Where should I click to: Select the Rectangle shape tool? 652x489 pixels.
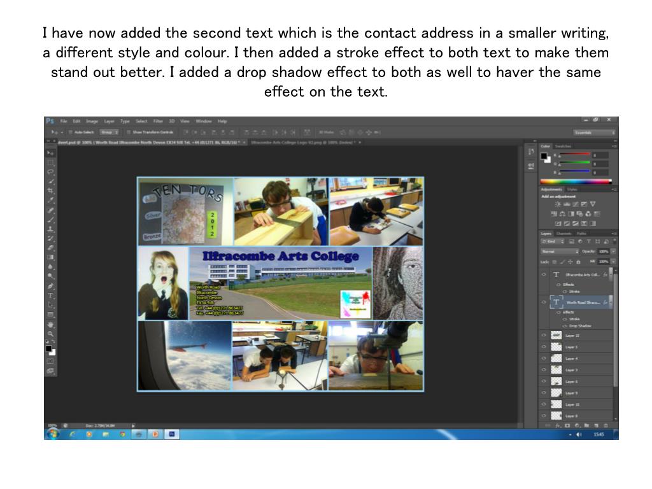[50, 315]
